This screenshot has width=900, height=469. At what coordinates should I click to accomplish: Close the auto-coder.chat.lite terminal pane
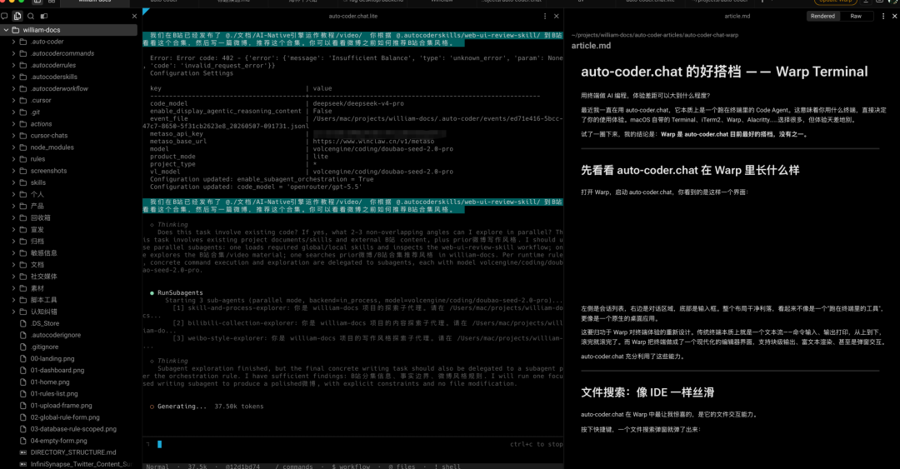556,16
